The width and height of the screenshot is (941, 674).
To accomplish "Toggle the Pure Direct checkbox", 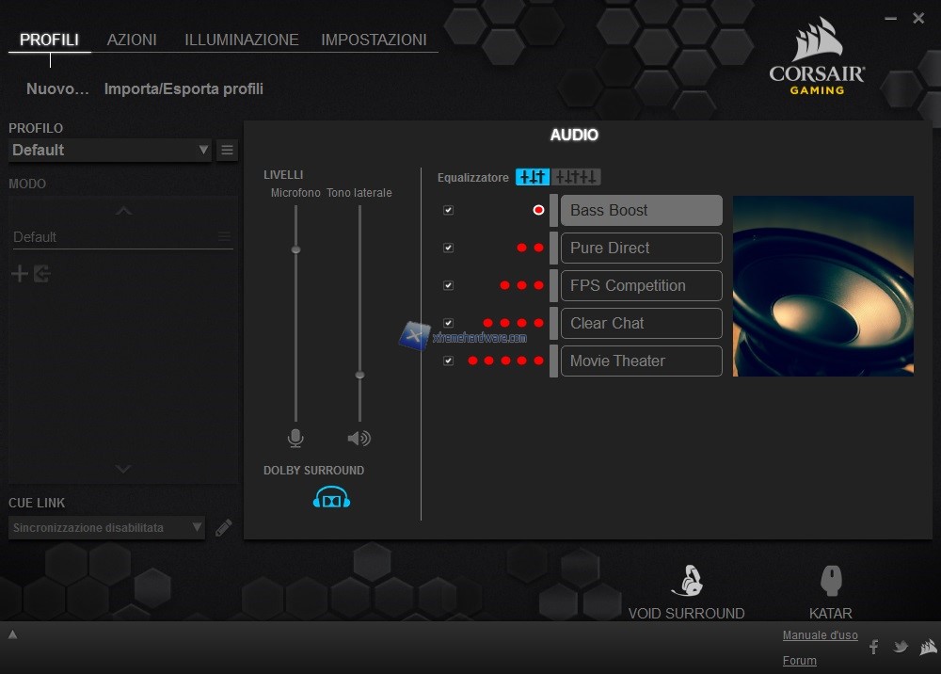I will point(448,248).
